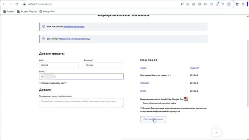The image size is (249, 140).
Task: Click the page vertical scrollbar
Action: point(247,73)
